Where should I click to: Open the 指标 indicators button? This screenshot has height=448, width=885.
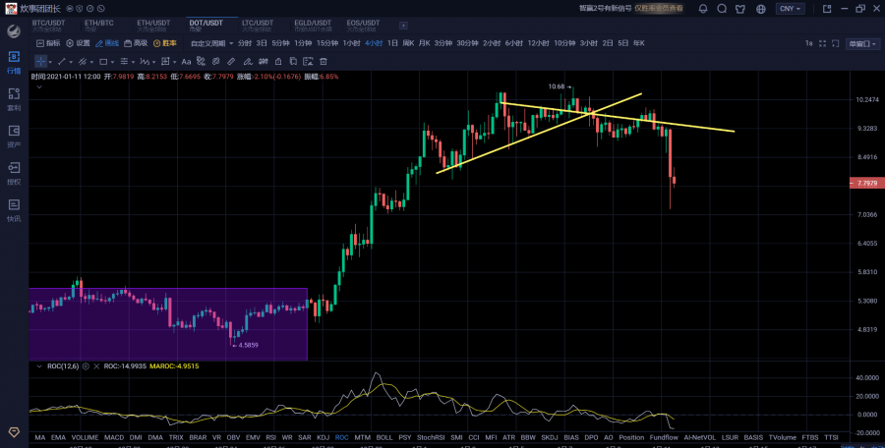pos(48,43)
